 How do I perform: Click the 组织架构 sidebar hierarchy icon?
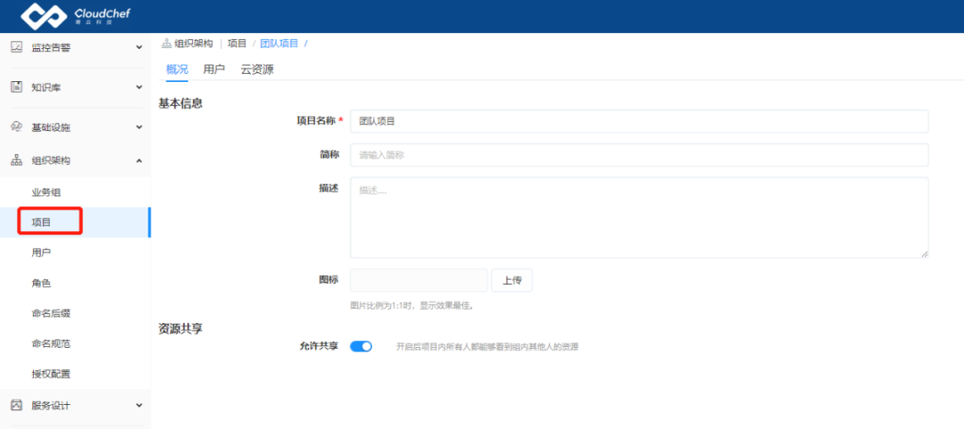tap(17, 161)
